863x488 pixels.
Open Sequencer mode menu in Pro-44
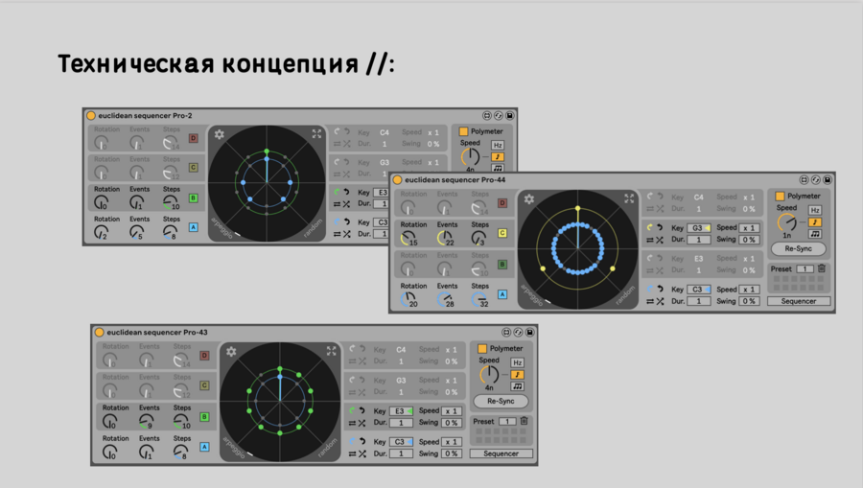point(799,301)
